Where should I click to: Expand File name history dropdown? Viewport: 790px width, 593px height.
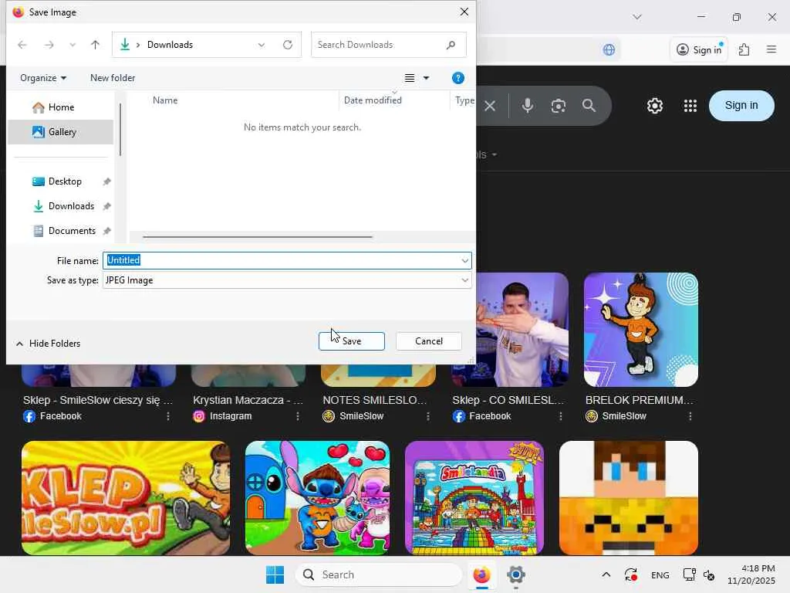pos(464,260)
